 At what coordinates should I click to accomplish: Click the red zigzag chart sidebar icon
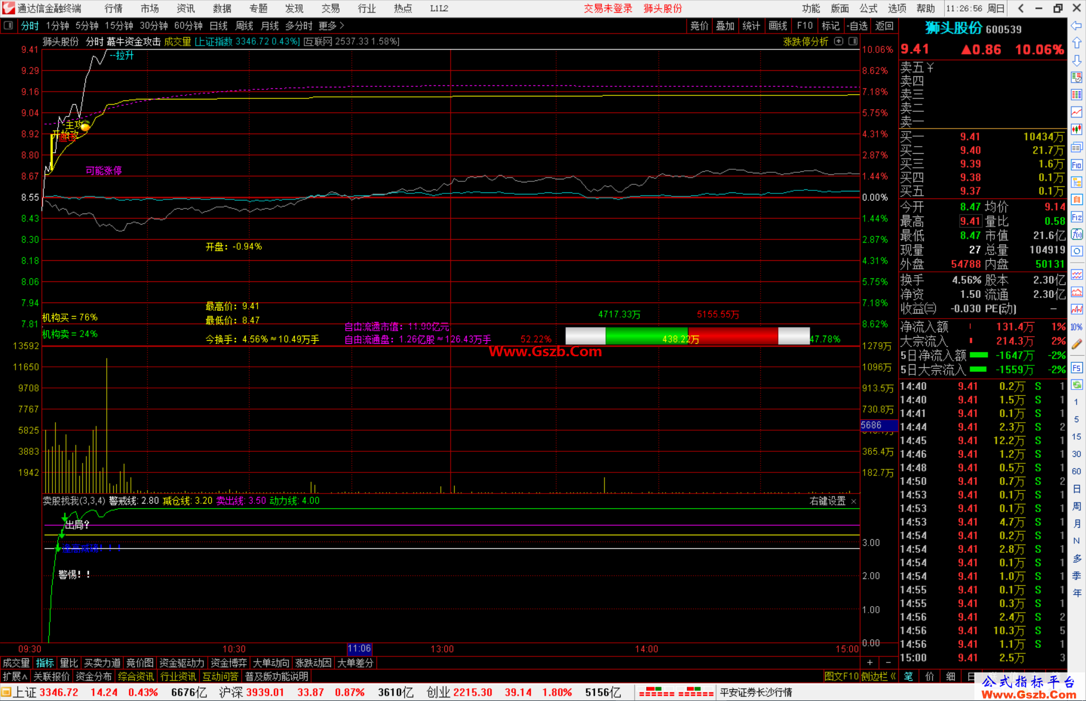point(1076,310)
